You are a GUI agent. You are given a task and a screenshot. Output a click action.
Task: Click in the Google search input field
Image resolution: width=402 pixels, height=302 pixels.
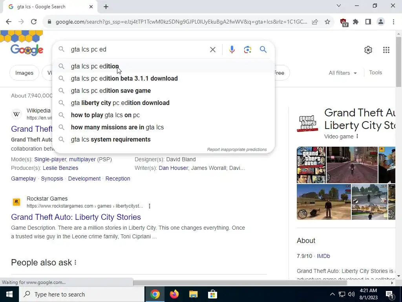[x=139, y=50]
